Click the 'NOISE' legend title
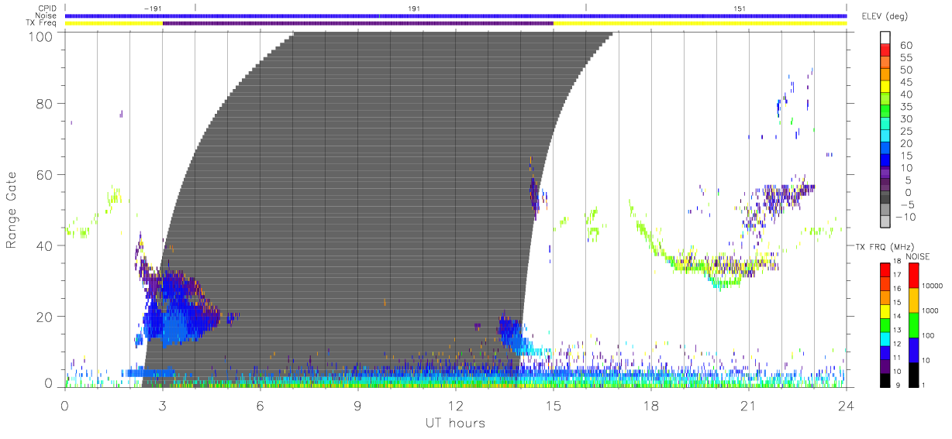Image resolution: width=952 pixels, height=439 pixels. [x=917, y=256]
